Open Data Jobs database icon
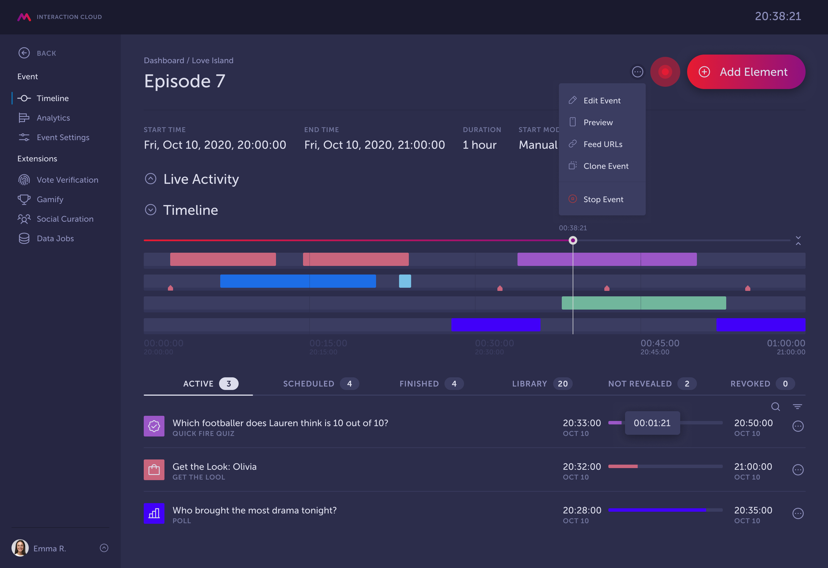This screenshot has height=568, width=828. [24, 239]
